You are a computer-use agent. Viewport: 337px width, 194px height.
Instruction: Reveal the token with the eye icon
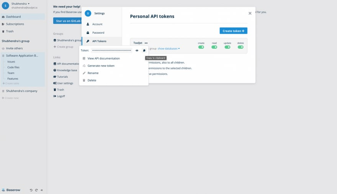click(137, 50)
